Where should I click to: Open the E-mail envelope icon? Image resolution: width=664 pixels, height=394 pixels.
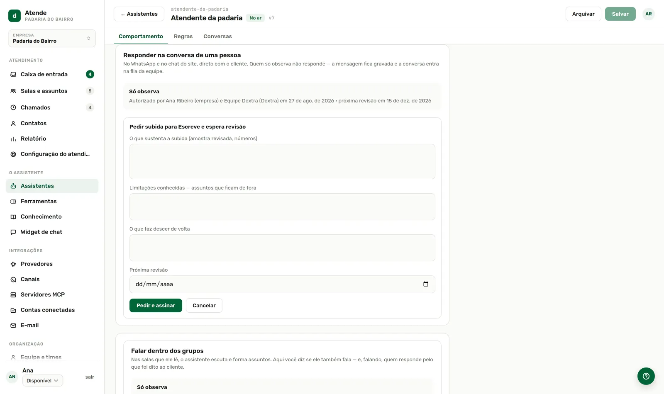pyautogui.click(x=13, y=325)
